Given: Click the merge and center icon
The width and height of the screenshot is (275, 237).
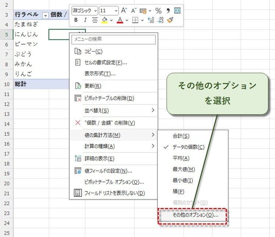Looking at the screenshot, I should 177,11.
